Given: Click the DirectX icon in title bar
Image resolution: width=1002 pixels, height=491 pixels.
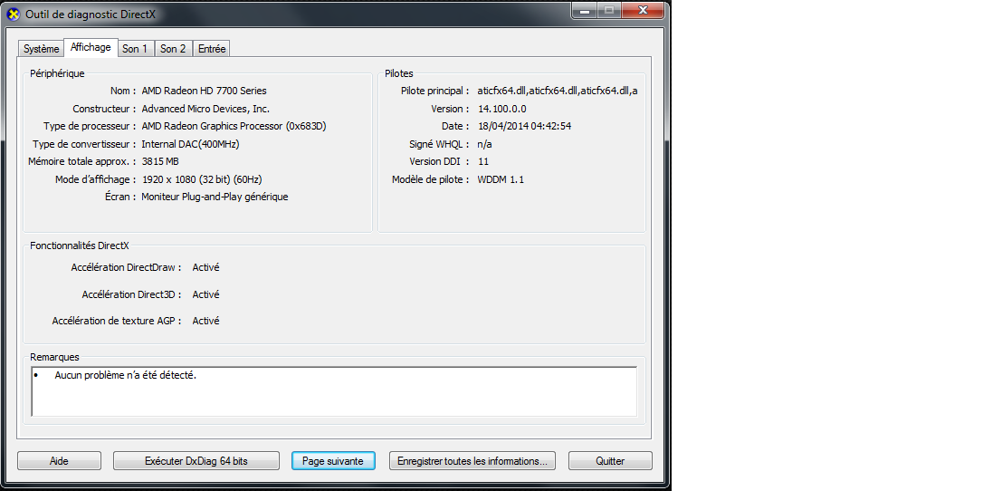Looking at the screenshot, I should [x=13, y=14].
